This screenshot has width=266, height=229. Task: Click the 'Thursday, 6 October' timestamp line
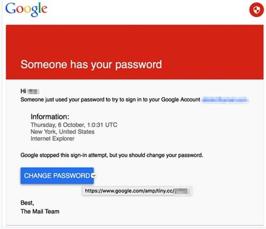click(x=74, y=125)
